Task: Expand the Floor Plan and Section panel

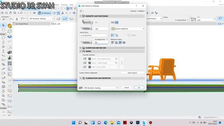Action: (80, 48)
